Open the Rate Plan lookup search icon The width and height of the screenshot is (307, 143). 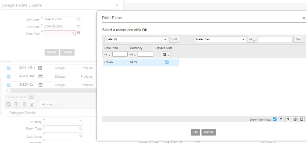pyautogui.click(x=73, y=34)
